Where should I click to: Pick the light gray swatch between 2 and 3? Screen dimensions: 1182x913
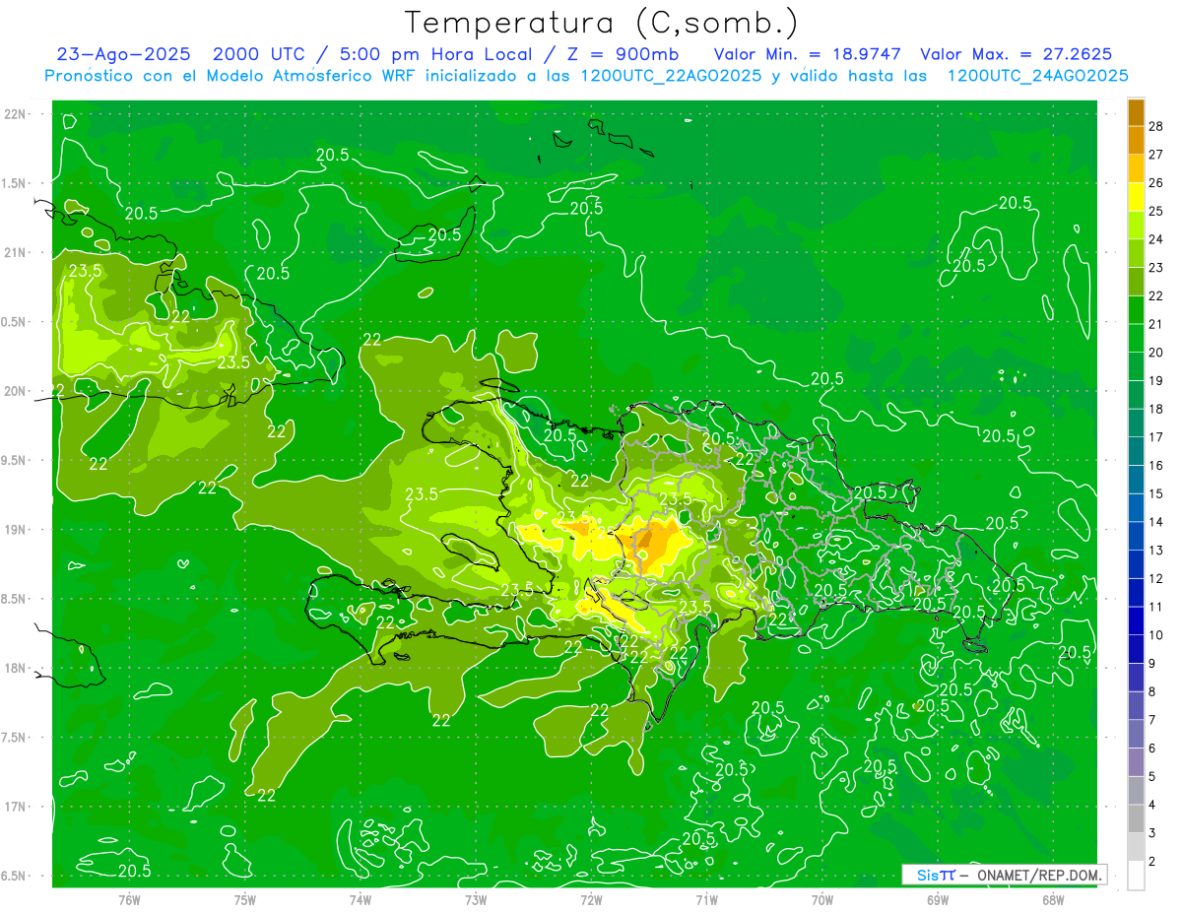pyautogui.click(x=1137, y=847)
